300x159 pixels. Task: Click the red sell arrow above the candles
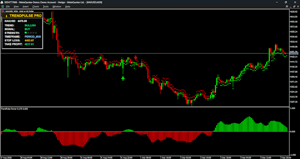click(x=135, y=57)
